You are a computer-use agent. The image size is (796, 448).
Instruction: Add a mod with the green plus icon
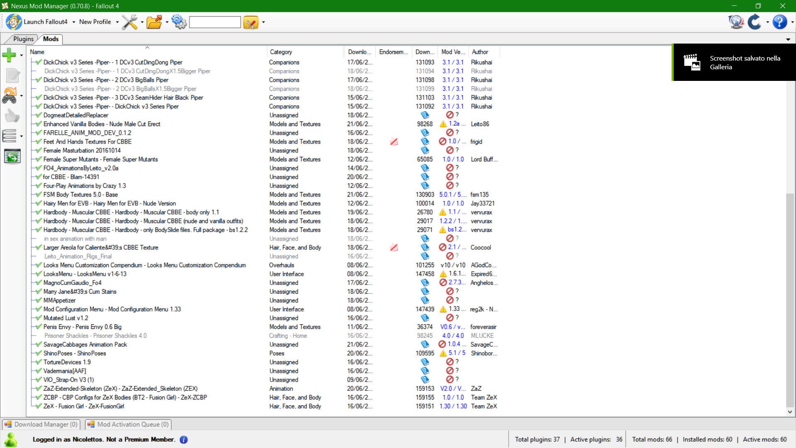point(9,55)
